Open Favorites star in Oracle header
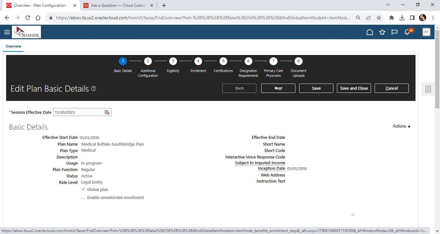 point(382,32)
